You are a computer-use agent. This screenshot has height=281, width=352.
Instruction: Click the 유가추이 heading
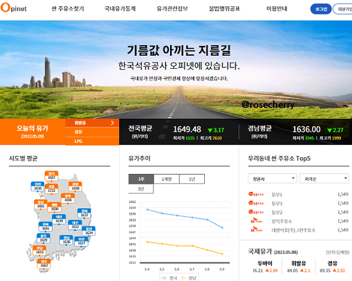139,158
